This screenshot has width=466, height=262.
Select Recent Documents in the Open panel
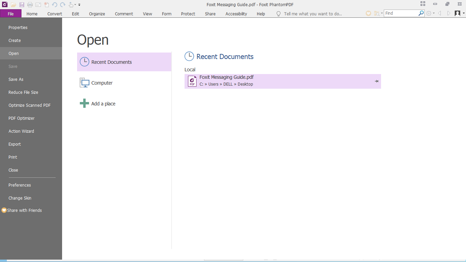[124, 62]
